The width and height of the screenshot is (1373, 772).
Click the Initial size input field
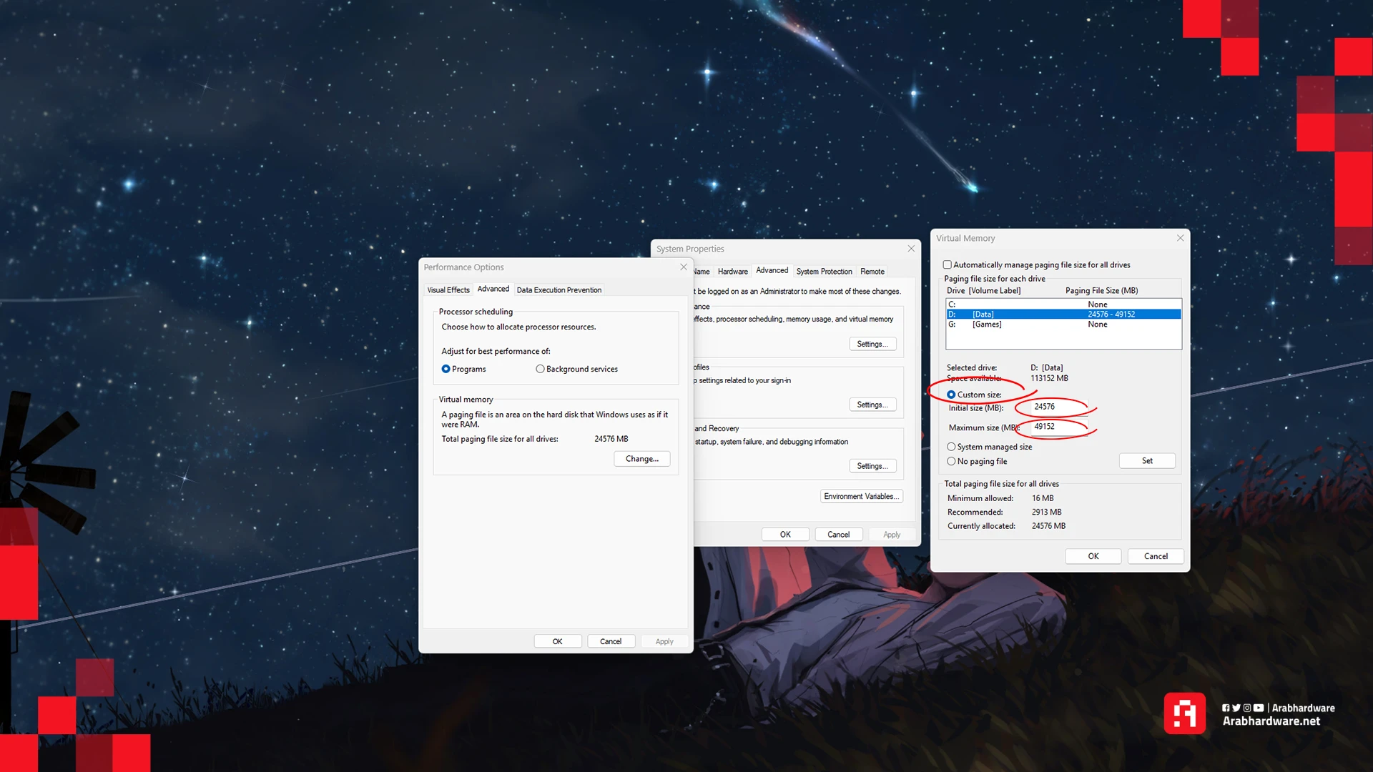tap(1058, 407)
